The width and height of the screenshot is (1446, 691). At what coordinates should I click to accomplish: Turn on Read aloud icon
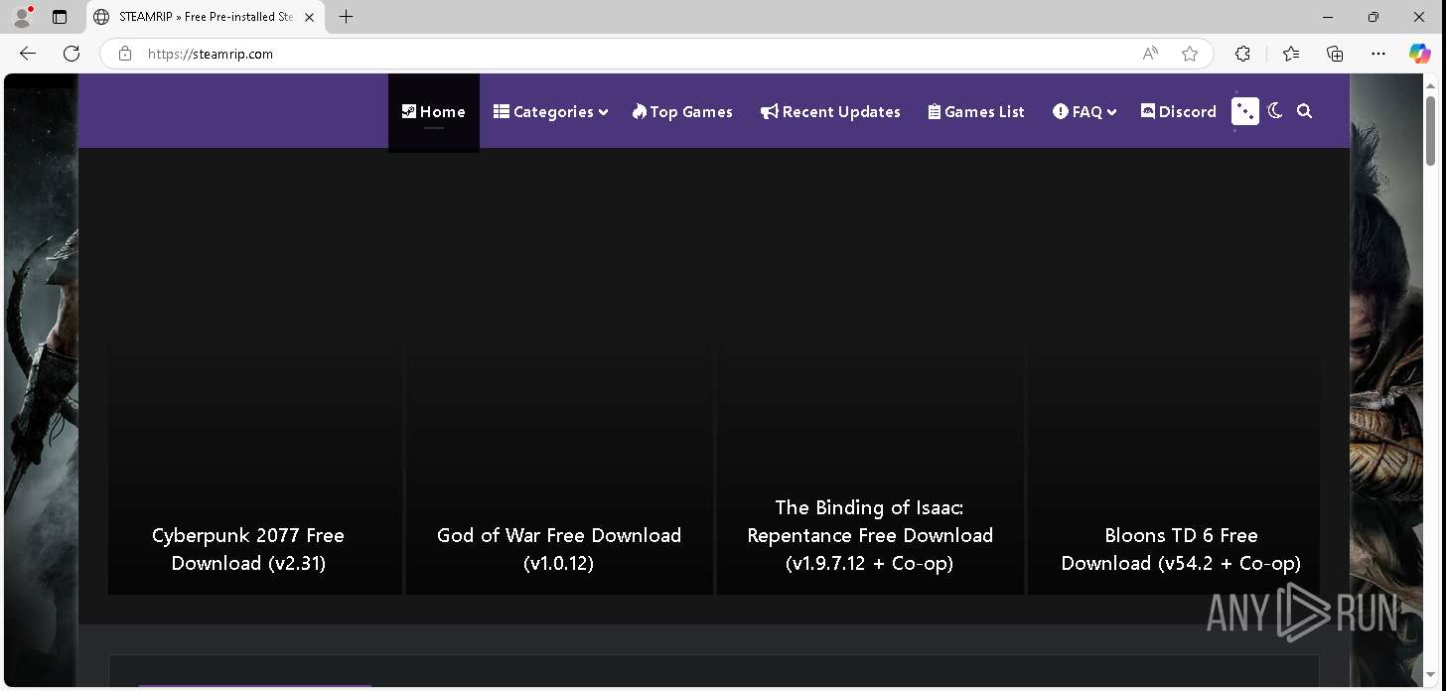pos(1150,54)
